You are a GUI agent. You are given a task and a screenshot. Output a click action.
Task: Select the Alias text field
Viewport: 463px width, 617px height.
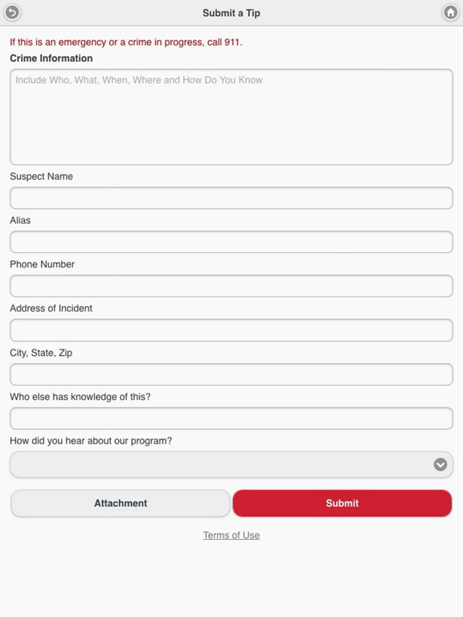click(x=231, y=242)
